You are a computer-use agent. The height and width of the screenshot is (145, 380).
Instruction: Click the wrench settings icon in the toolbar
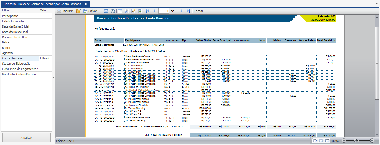tap(127, 11)
